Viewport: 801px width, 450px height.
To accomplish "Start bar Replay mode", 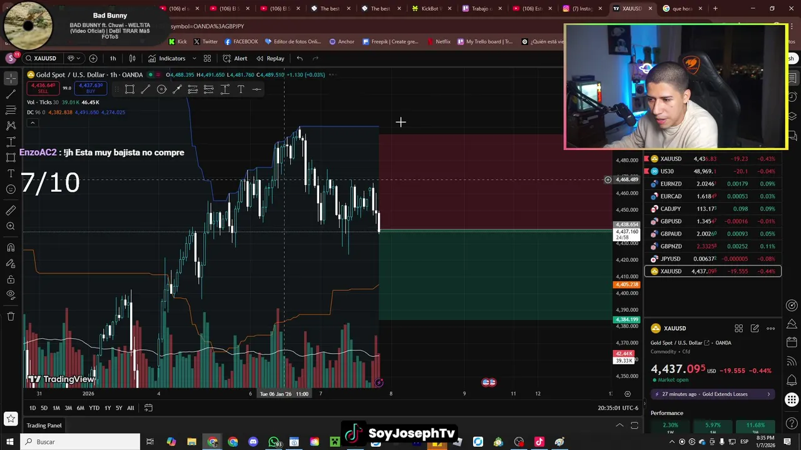I will (x=270, y=58).
